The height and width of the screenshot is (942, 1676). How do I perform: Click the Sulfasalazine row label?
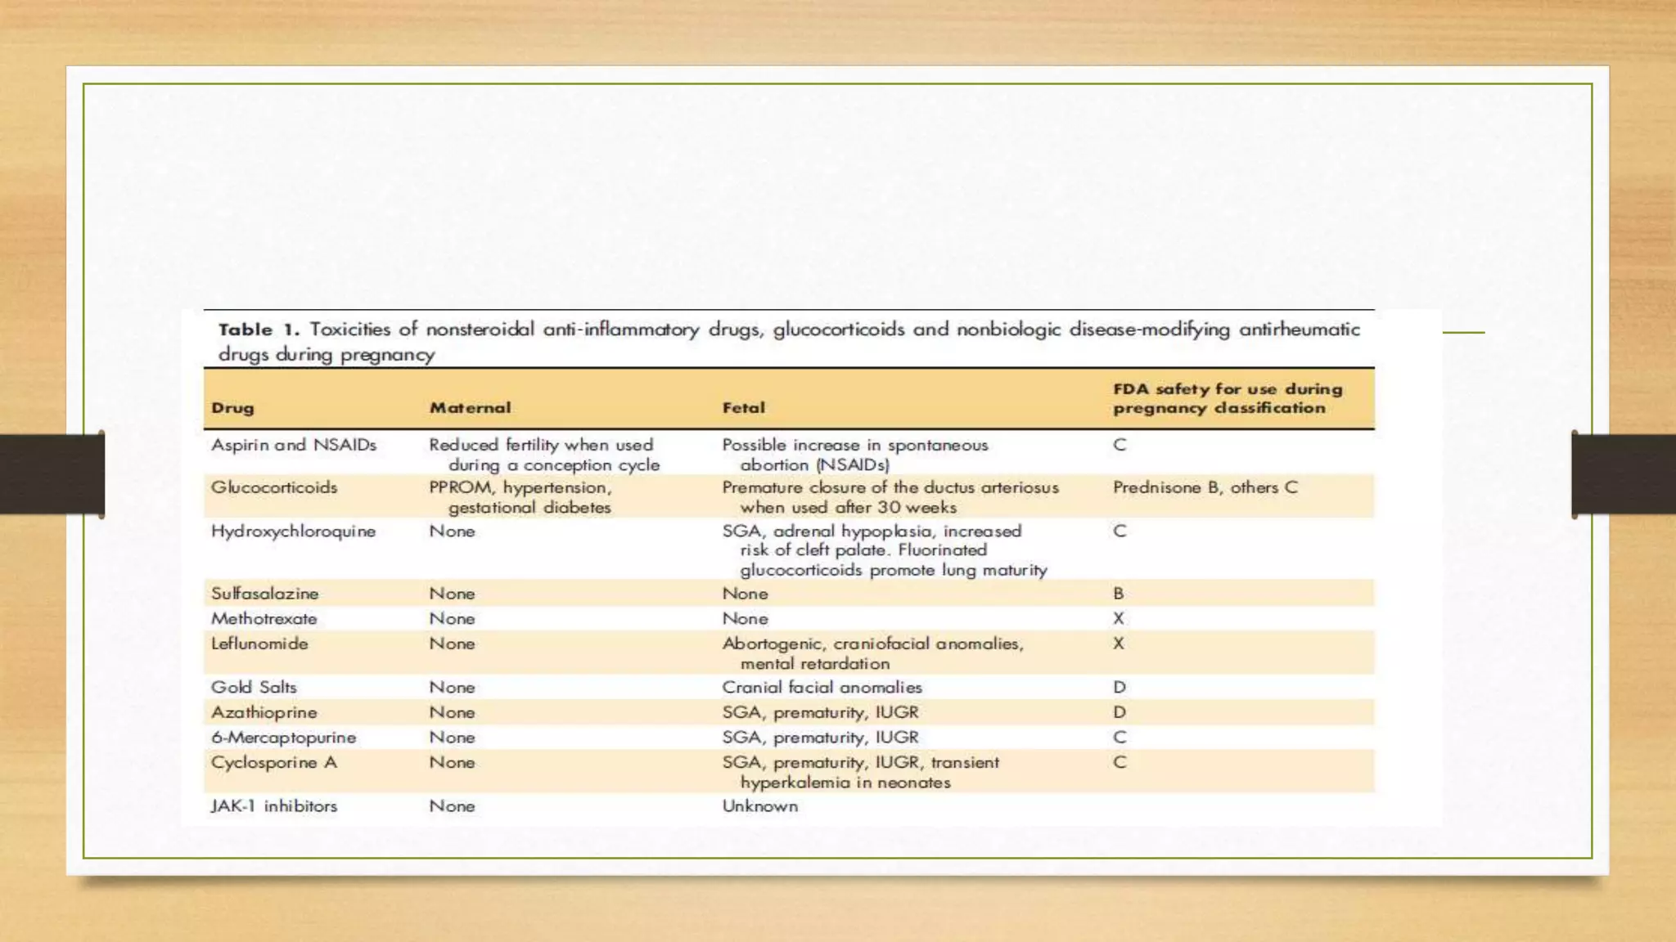[264, 594]
